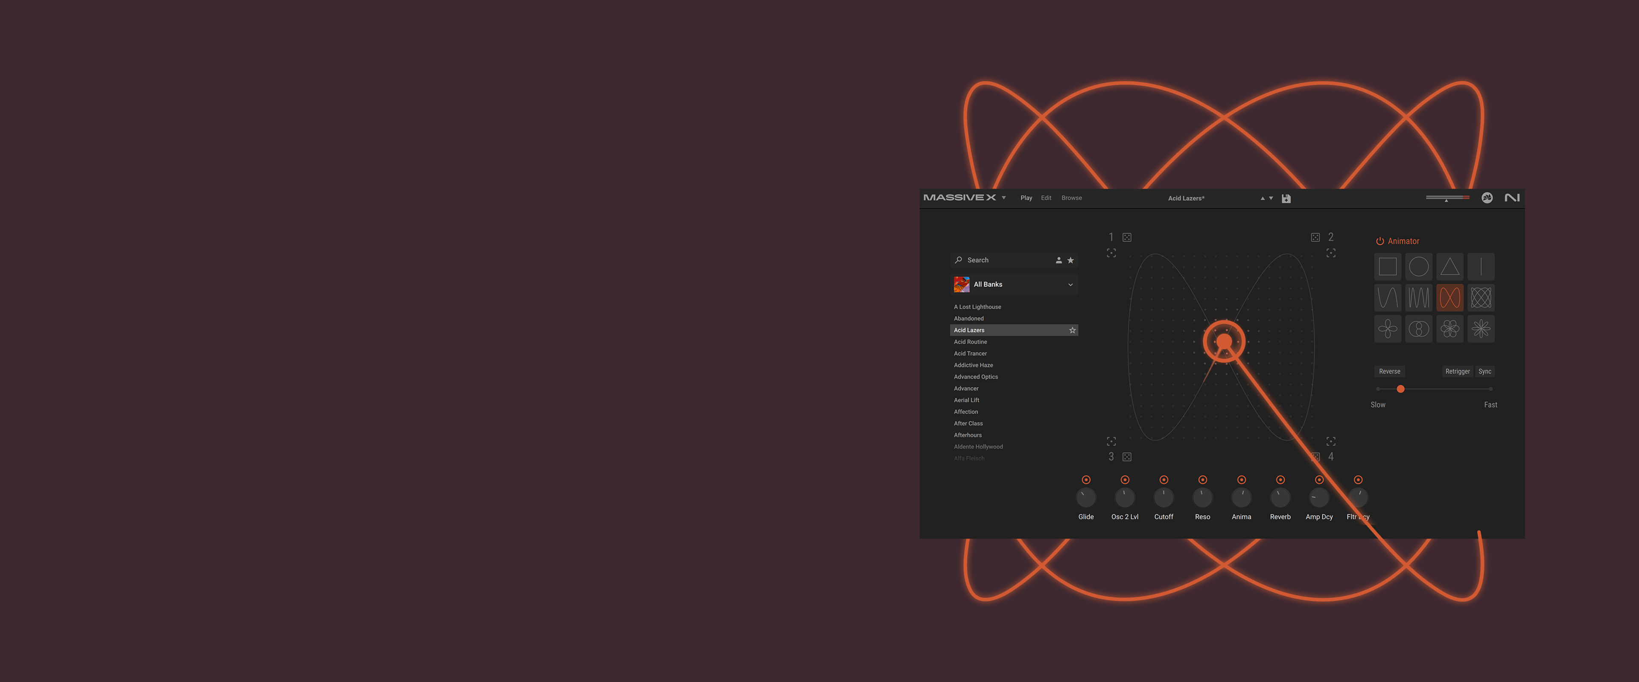This screenshot has height=682, width=1639.
Task: Open the Massive X main menu arrow
Action: coord(1004,198)
